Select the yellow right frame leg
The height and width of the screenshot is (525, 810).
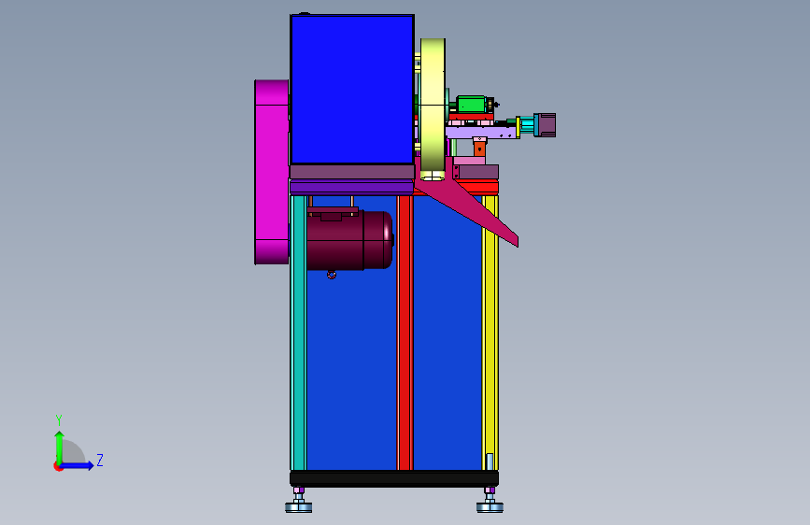pos(490,333)
